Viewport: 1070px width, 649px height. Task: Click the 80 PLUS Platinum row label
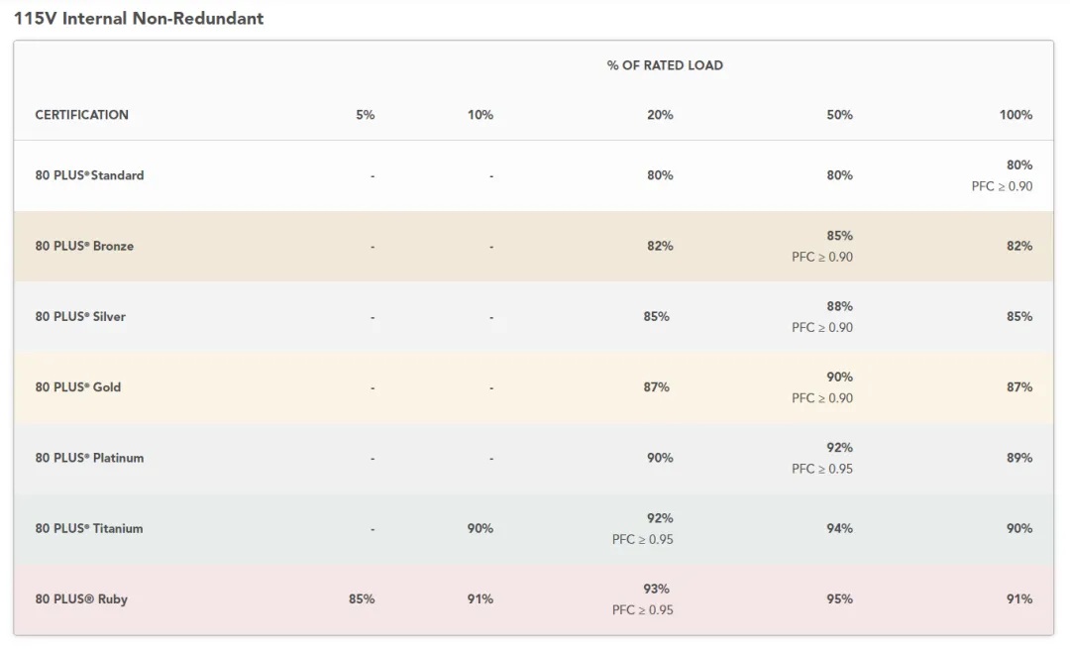89,458
